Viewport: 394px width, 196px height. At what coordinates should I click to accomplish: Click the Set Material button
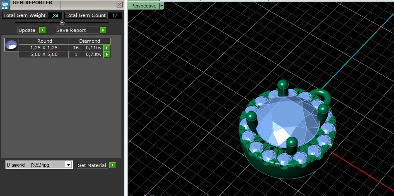tap(92, 165)
